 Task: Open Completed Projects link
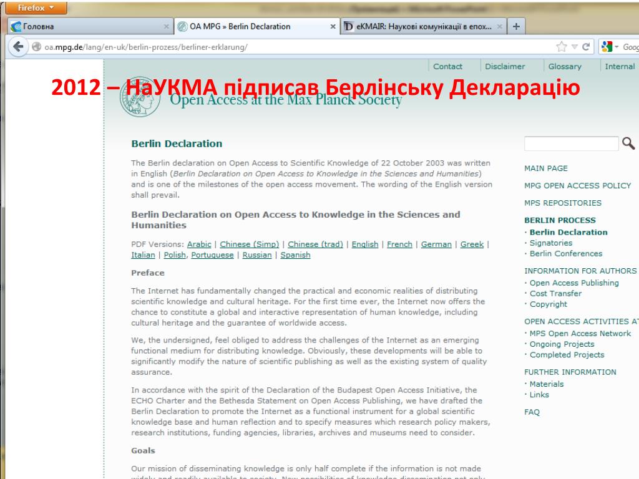point(567,355)
